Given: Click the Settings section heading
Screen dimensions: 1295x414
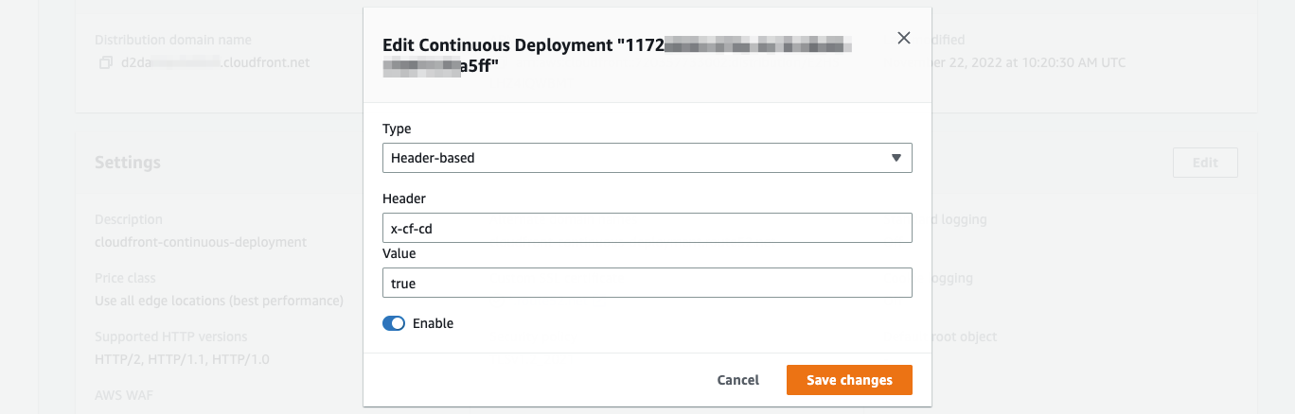Looking at the screenshot, I should point(128,163).
